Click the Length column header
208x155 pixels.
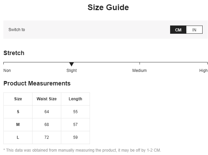coord(75,99)
